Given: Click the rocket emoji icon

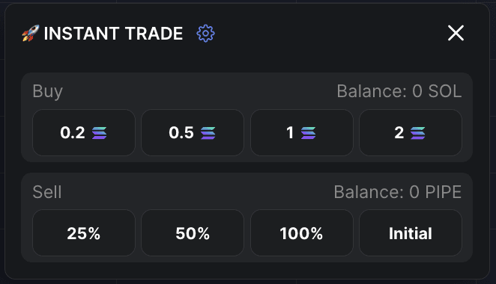Looking at the screenshot, I should pos(31,33).
